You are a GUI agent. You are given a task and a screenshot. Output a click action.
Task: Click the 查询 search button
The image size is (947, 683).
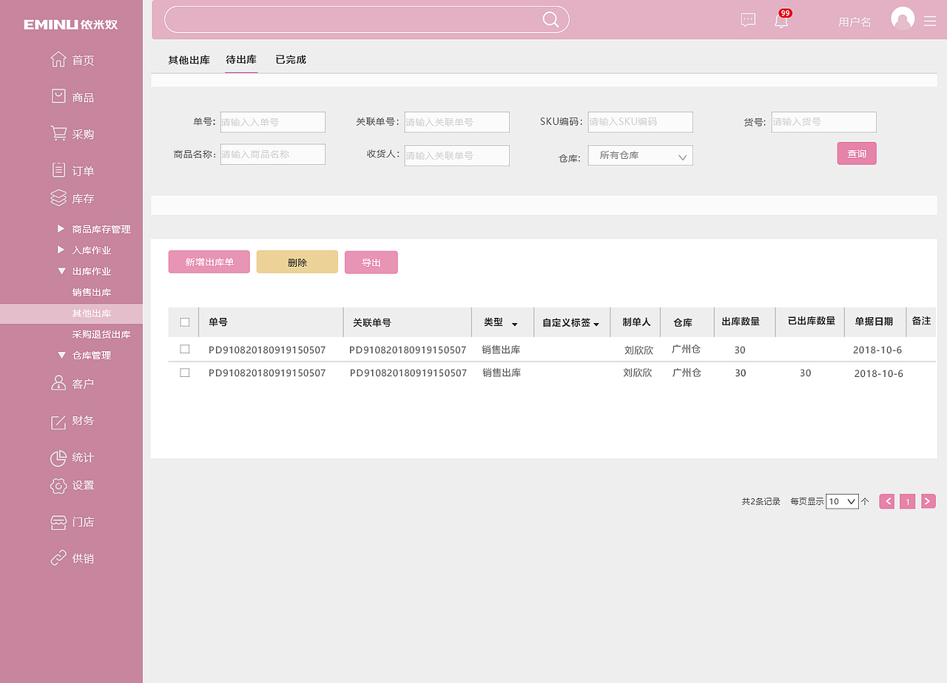856,153
